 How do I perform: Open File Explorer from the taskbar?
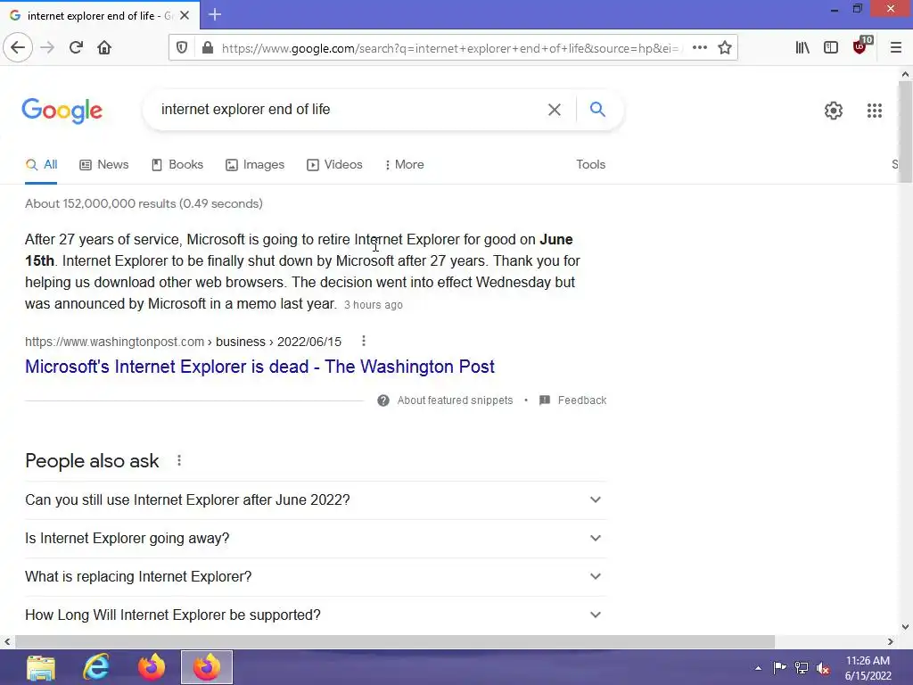coord(41,667)
